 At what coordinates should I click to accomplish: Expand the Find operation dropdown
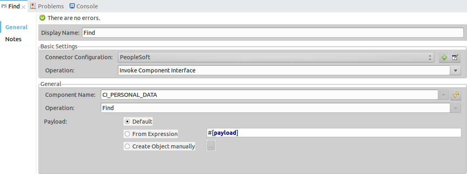(455, 108)
